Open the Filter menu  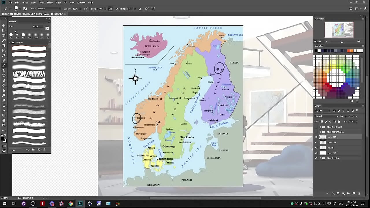point(58,3)
